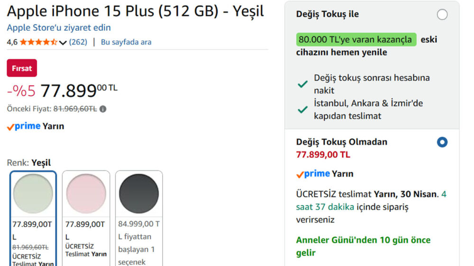474x266 pixels.
Task: Click the red Fırsat deal badge
Action: (22, 68)
